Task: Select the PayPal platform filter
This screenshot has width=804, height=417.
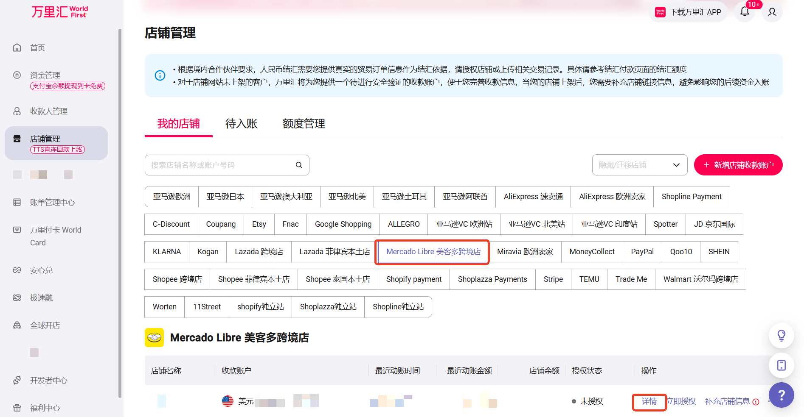Action: (x=642, y=252)
